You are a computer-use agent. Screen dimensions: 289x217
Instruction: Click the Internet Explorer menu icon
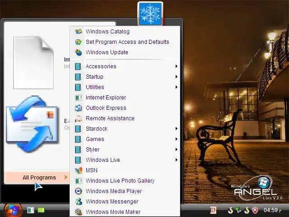78,98
